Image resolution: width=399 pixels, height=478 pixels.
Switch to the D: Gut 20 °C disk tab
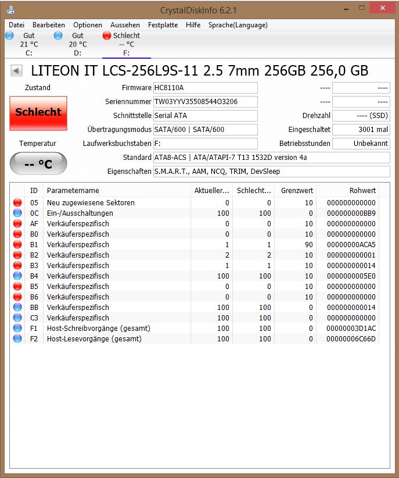point(78,44)
